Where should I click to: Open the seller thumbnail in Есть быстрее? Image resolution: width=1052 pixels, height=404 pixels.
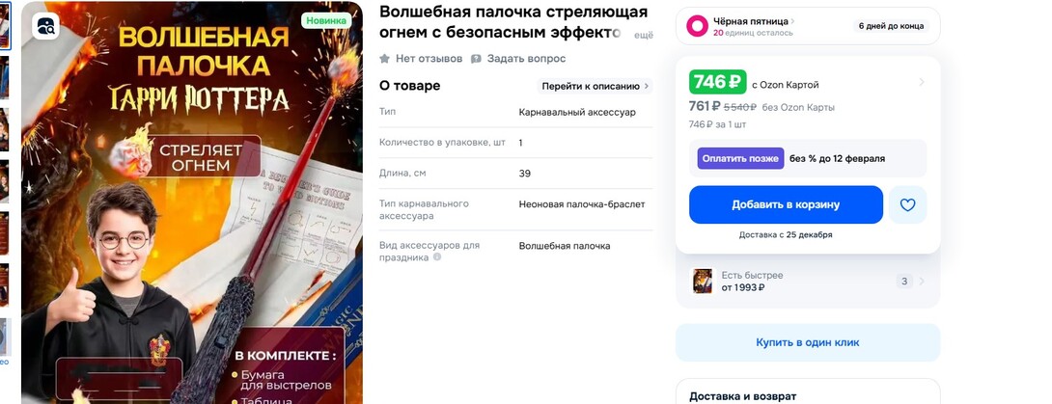pos(703,282)
